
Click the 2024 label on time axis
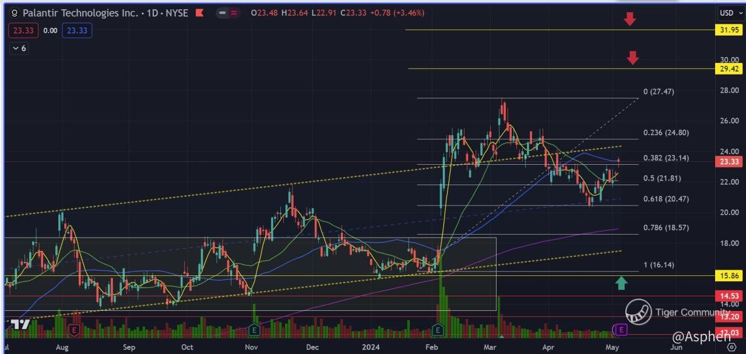(x=371, y=346)
